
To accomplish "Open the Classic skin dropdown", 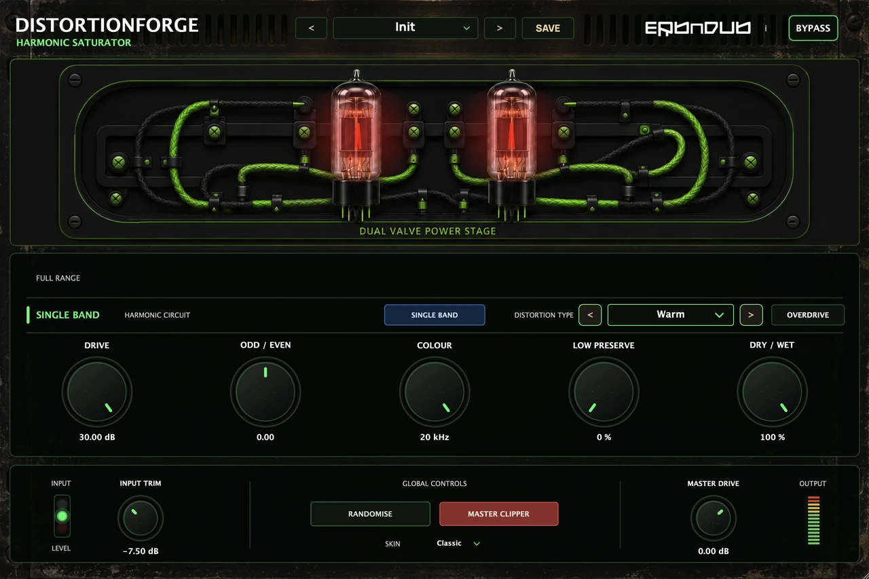I will click(x=458, y=543).
